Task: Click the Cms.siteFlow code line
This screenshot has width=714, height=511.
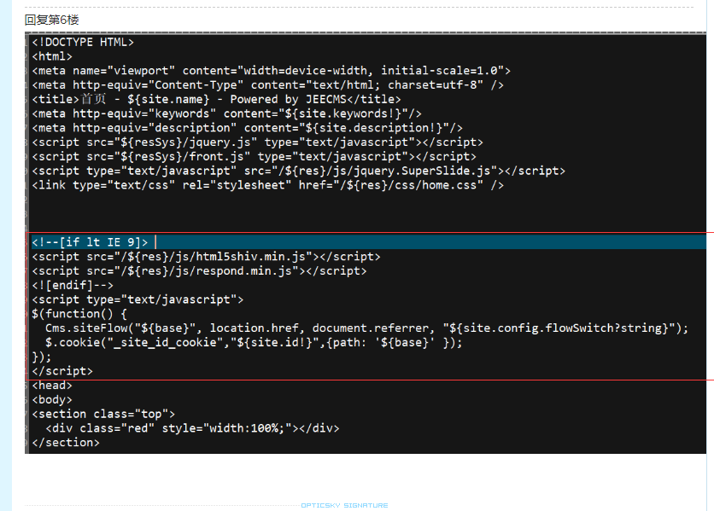Action: click(366, 328)
